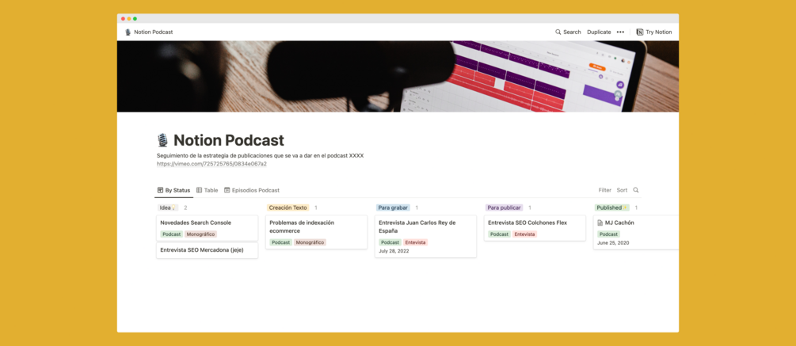Open Entrevista Juan Carlos Rey de España card
796x346 pixels.
tap(425, 237)
